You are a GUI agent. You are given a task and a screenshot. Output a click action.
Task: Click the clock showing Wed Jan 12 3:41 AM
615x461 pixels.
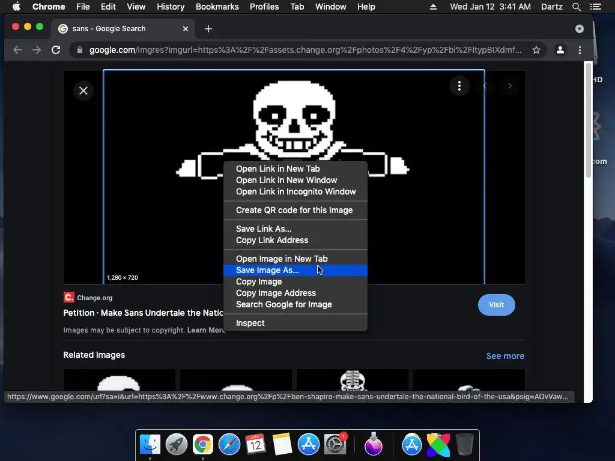490,7
